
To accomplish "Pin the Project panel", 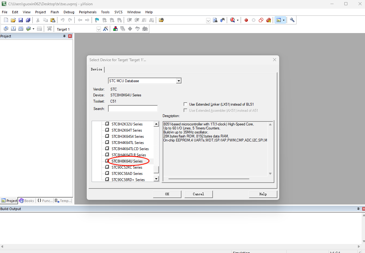I will (64, 36).
